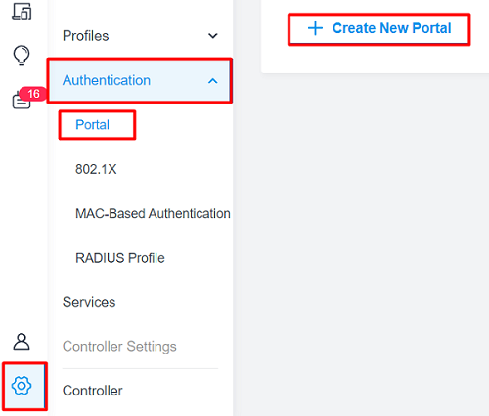
Task: Click the Controller Settings section heading
Action: pyautogui.click(x=119, y=347)
